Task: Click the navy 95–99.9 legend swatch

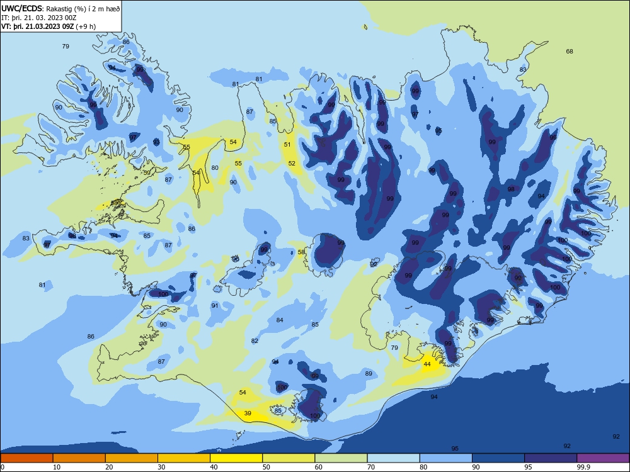Action: [551, 458]
